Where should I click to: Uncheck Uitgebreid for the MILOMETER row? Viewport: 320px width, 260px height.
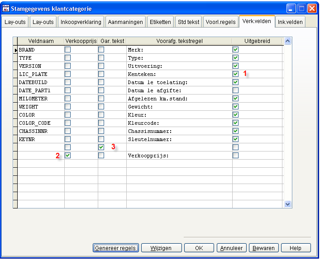click(x=235, y=99)
